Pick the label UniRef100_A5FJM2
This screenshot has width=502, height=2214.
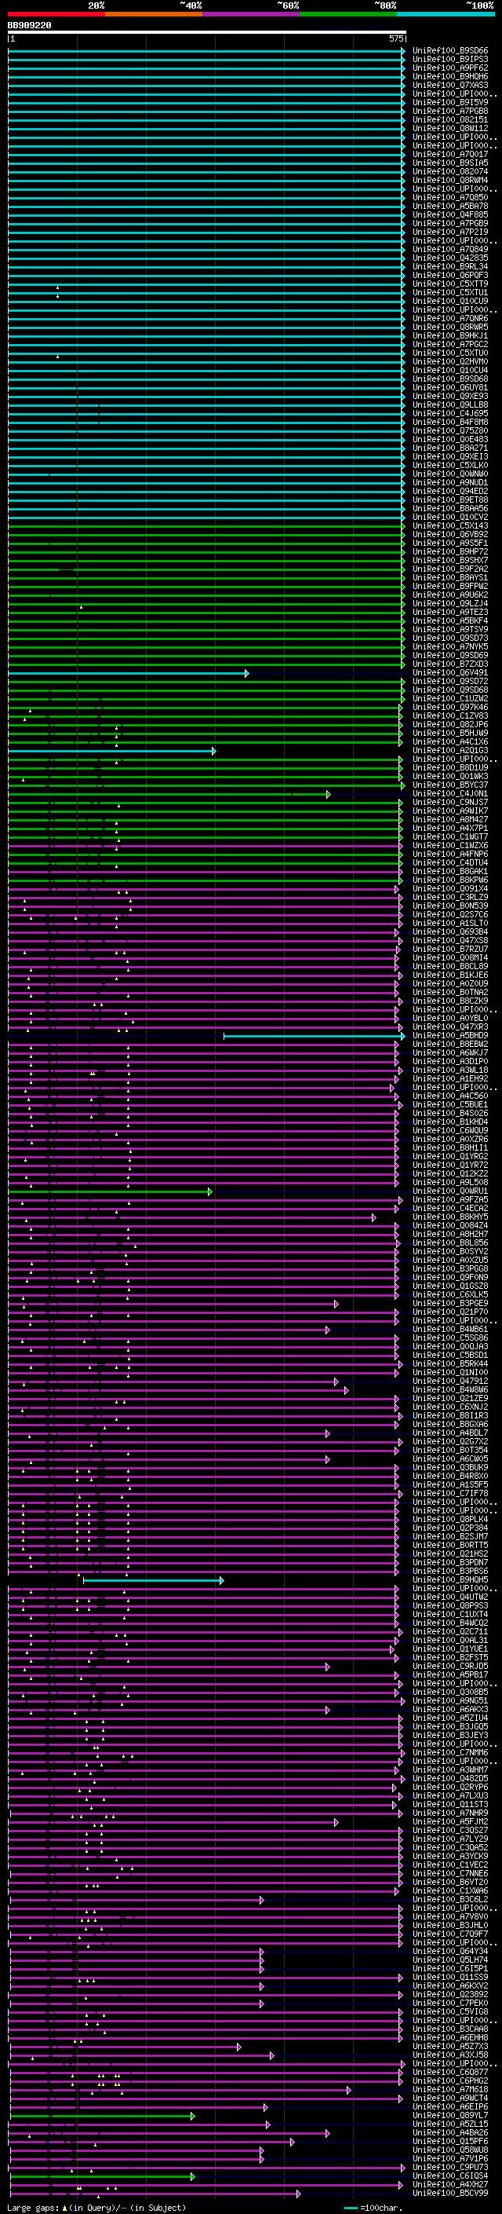[x=450, y=1821]
